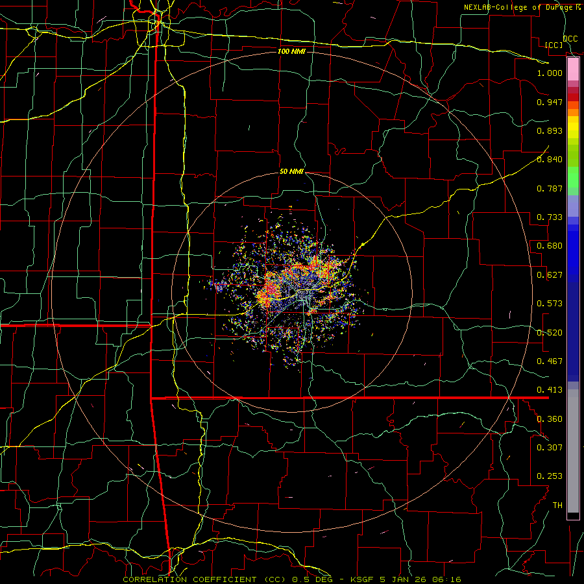Click the 0.413 color scale value
584x584 pixels.
coord(550,390)
